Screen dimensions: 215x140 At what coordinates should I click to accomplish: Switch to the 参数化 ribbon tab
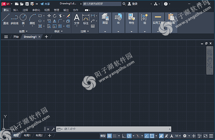36,10
